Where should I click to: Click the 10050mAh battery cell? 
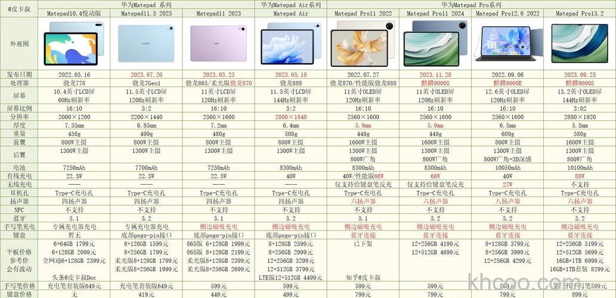pos(507,168)
